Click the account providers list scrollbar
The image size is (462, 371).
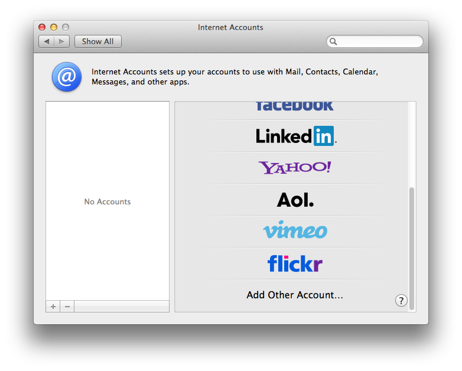(x=412, y=248)
